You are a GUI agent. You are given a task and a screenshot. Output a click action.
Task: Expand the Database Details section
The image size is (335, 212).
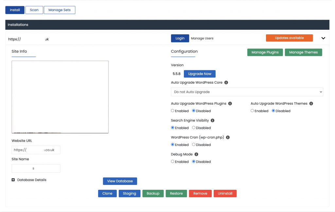13,180
